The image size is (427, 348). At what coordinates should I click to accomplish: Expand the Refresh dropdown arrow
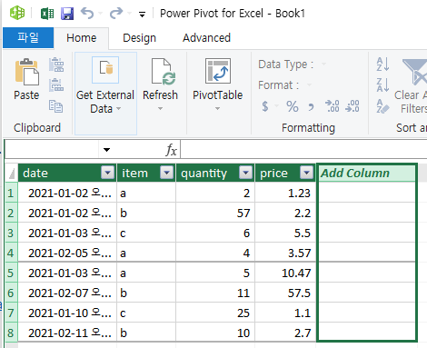click(x=160, y=108)
